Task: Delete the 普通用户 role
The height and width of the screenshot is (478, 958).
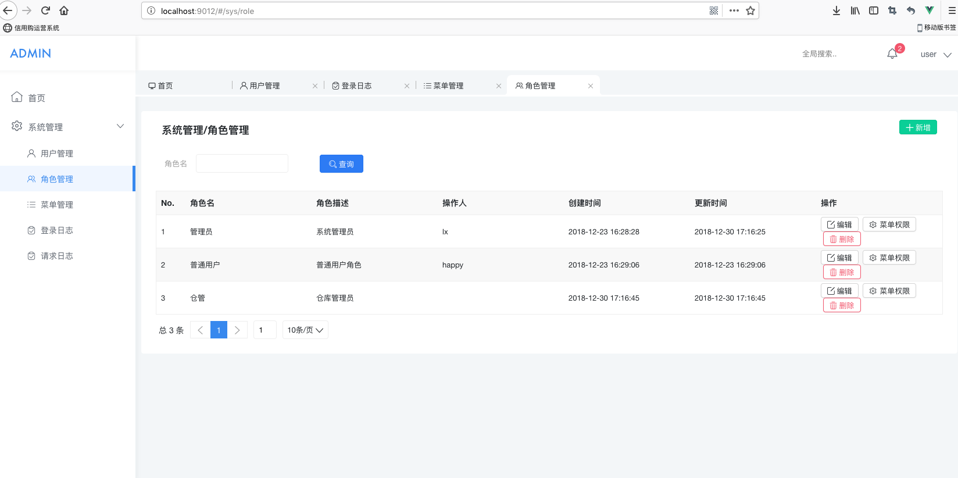Action: [x=842, y=272]
